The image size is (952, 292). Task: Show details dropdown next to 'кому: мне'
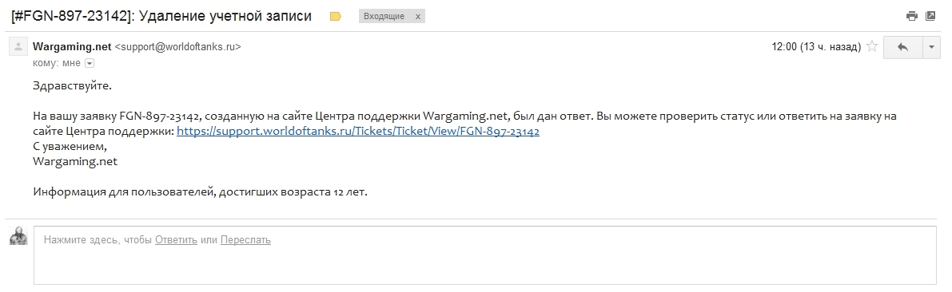[90, 63]
